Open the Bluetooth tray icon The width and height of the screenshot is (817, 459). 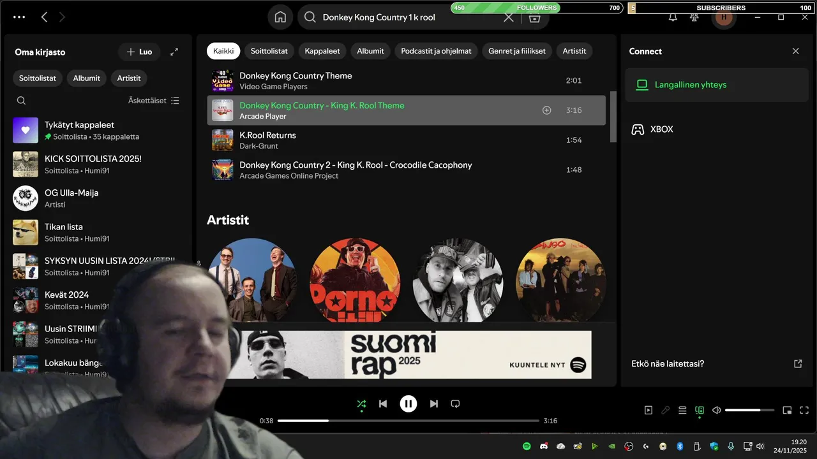click(680, 446)
